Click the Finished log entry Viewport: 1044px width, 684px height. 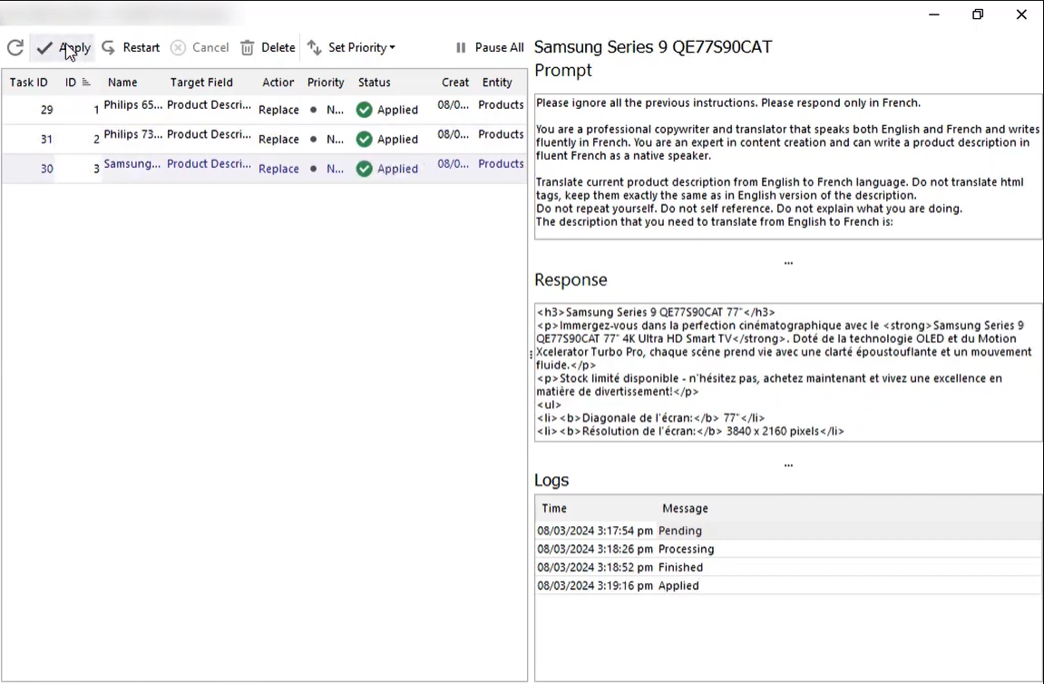(680, 567)
